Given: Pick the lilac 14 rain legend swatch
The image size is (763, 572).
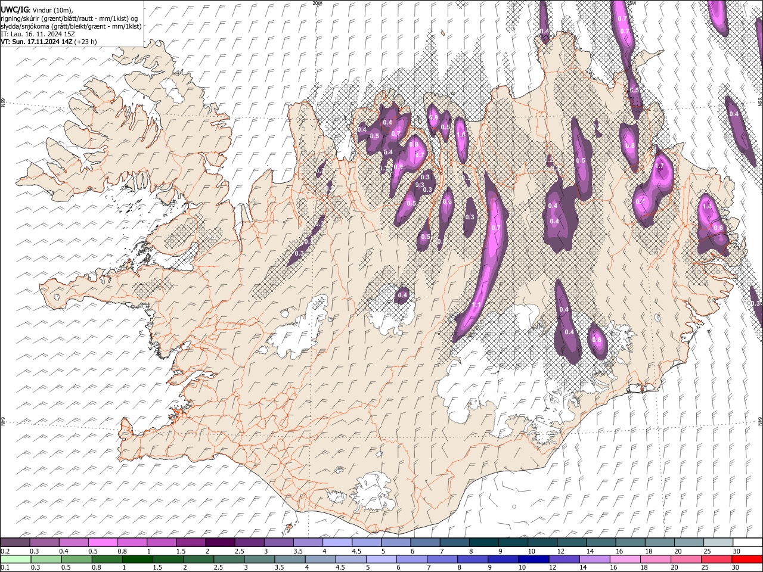Looking at the screenshot, I should tap(595, 559).
